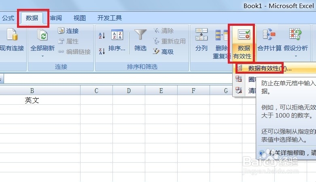Click the 假设分析 what-if icon
The width and height of the screenshot is (316, 182).
295,34
